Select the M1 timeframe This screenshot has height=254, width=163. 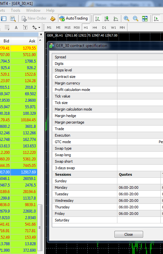(49, 27)
